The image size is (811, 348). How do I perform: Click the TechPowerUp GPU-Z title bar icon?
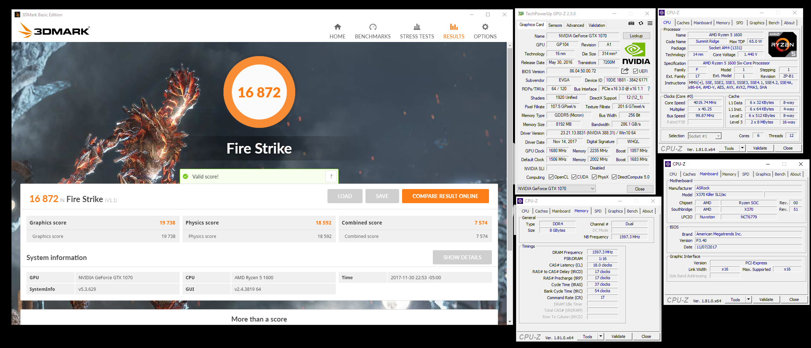point(521,14)
